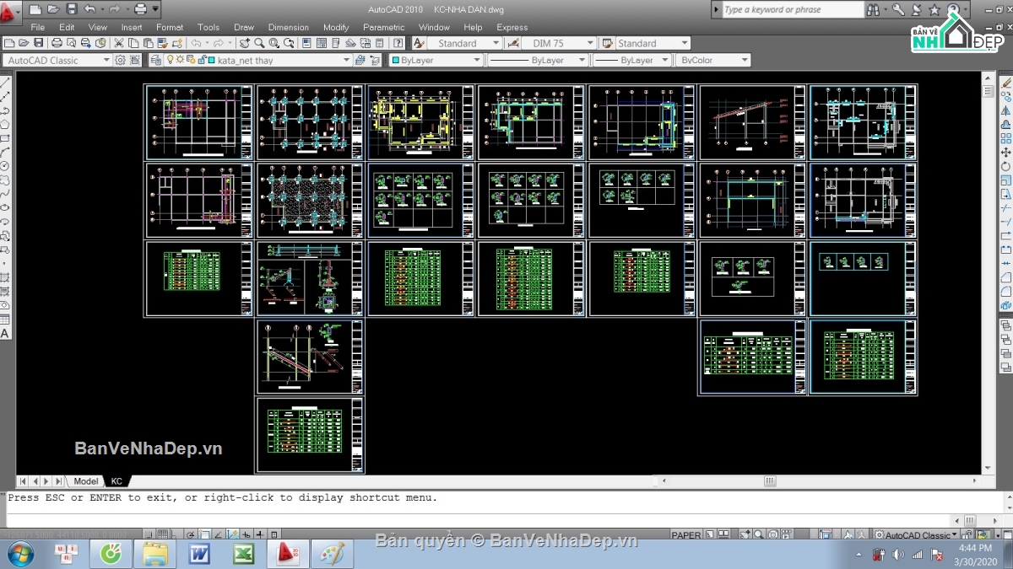The height and width of the screenshot is (569, 1013).
Task: Toggle the layer lightbulb on/off icon
Action: (x=170, y=61)
